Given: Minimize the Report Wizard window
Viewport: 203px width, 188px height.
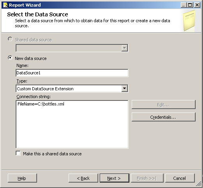Looking at the screenshot, I should point(184,5).
